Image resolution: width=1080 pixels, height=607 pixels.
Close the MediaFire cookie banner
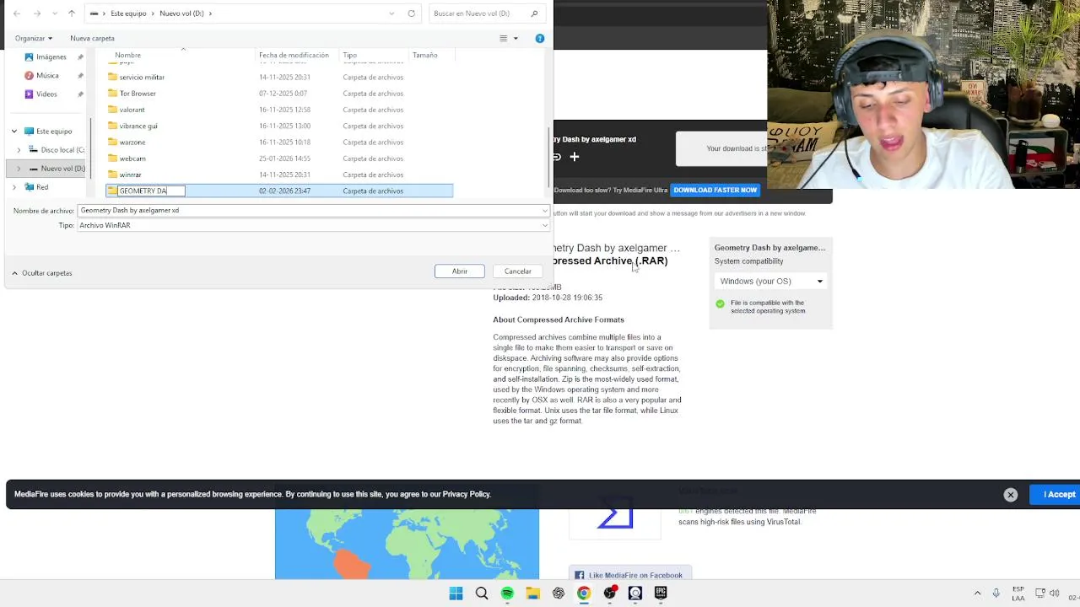click(x=1011, y=495)
